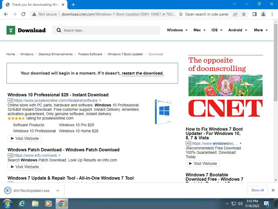This screenshot has width=278, height=209.
Task: Click the tab search chevron in title bar
Action: (234, 4)
